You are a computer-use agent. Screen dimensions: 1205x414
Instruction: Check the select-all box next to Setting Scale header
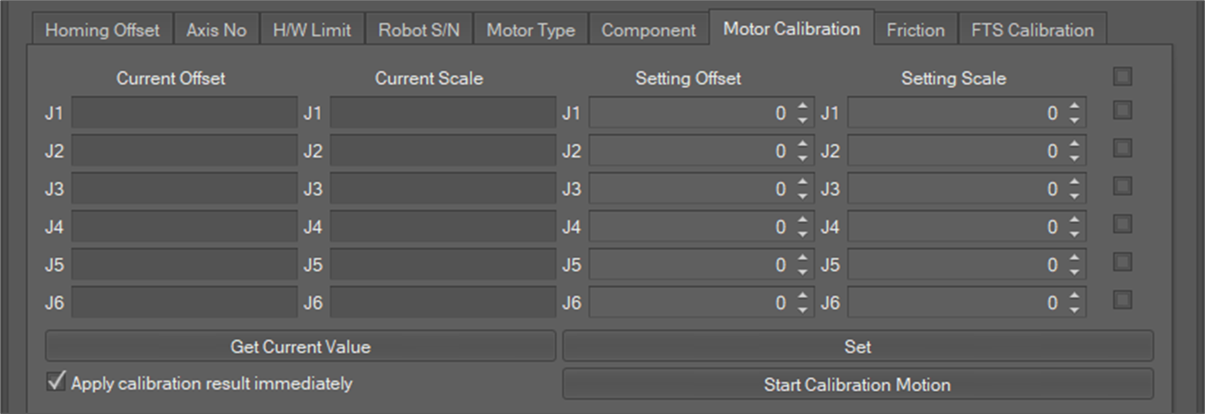click(1122, 76)
